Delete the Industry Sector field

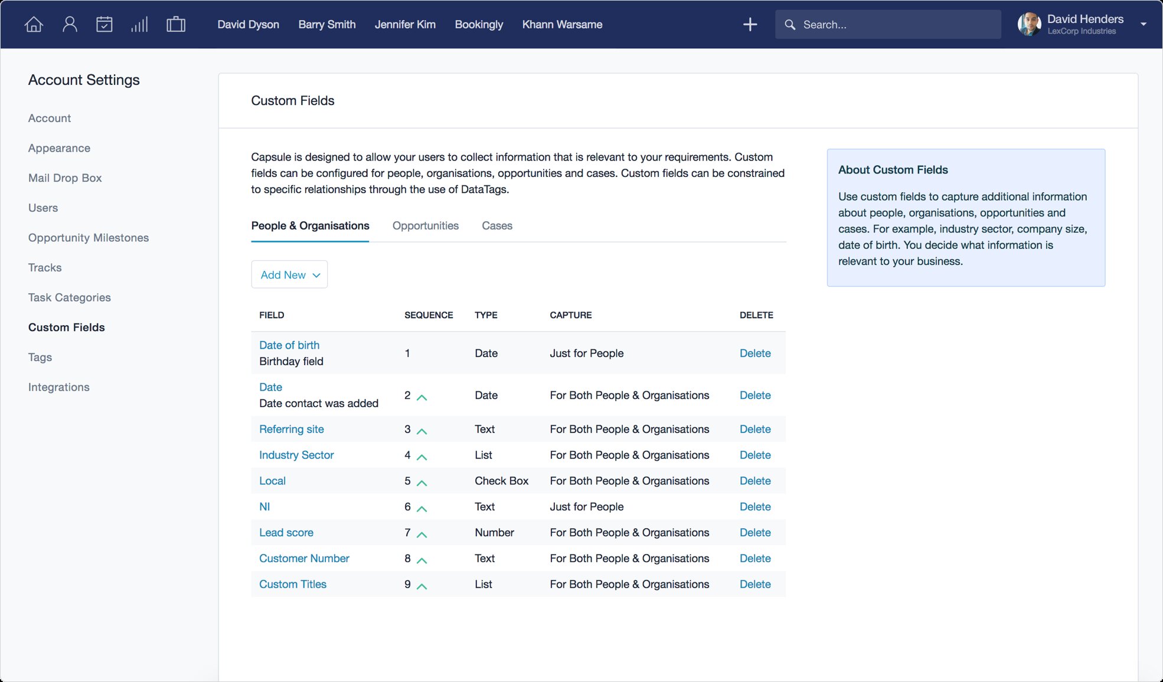click(754, 455)
